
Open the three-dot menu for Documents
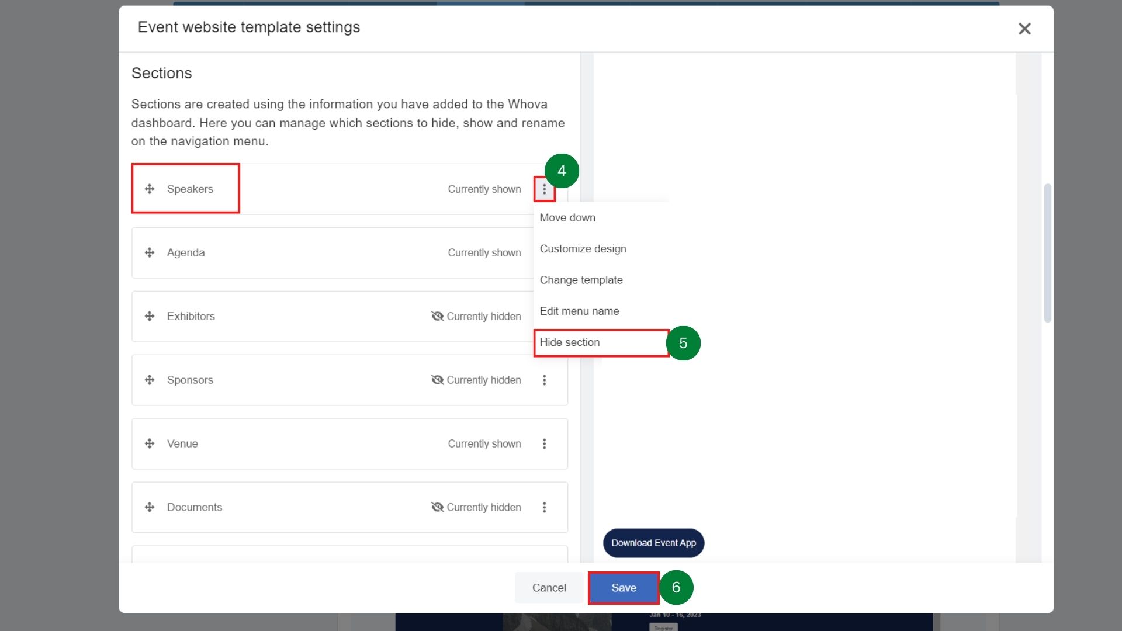(544, 507)
